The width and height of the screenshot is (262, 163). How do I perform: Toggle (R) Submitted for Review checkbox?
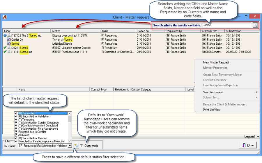[x=16, y=138]
